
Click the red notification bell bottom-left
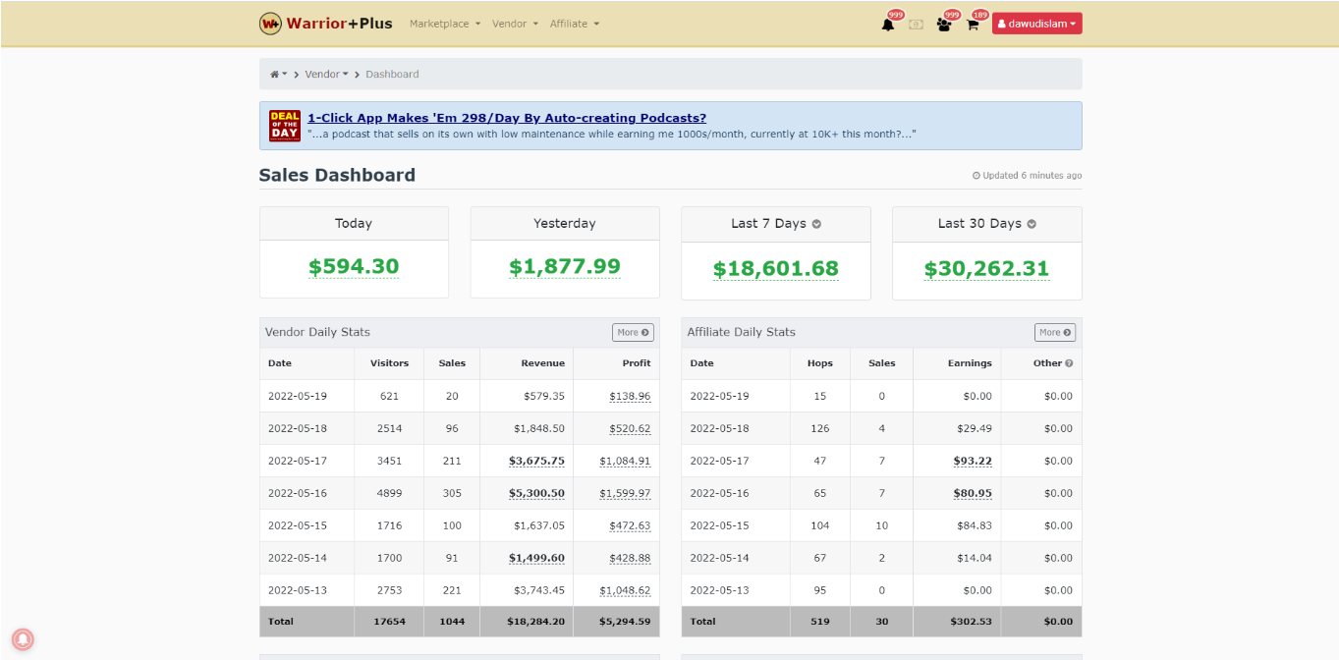pyautogui.click(x=23, y=639)
